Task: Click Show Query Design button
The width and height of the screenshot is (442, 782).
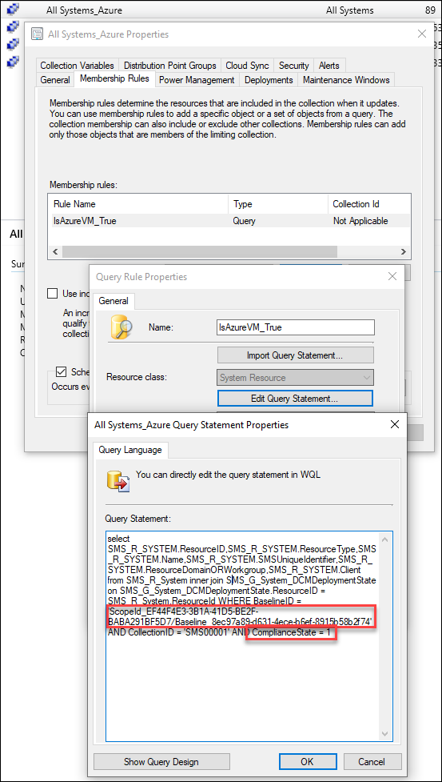Action: 161,761
